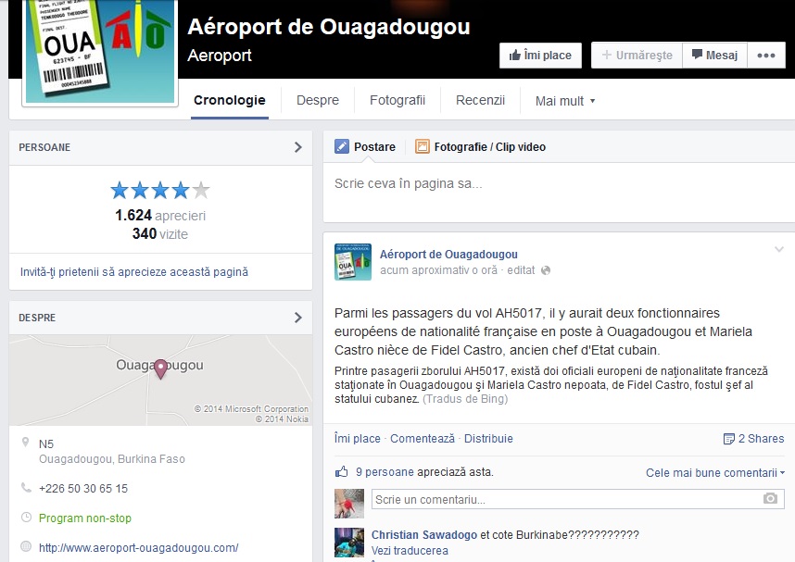
Task: Click the three-dots more options button
Action: [x=764, y=56]
